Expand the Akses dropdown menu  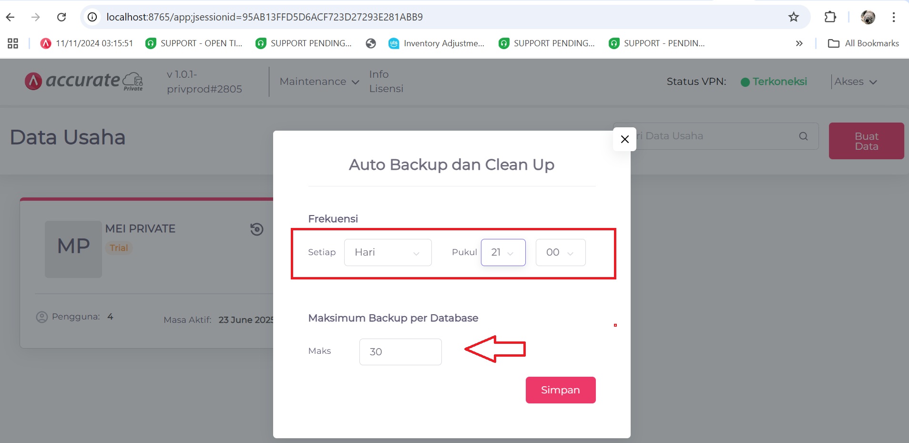855,82
